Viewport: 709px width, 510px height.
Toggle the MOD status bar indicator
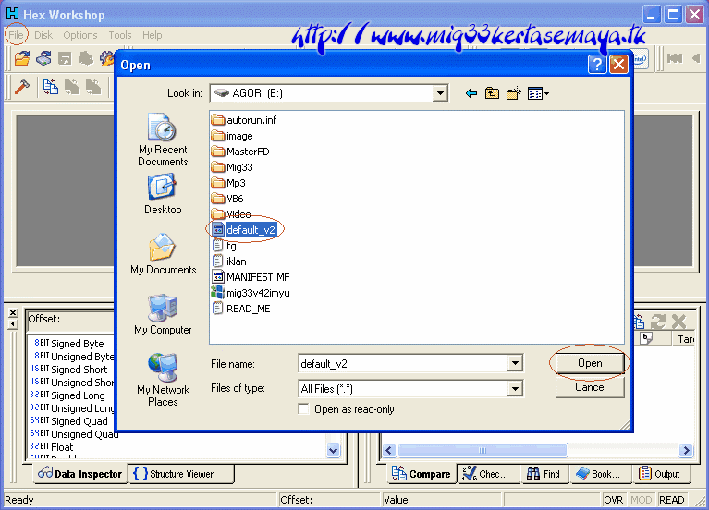(x=642, y=500)
